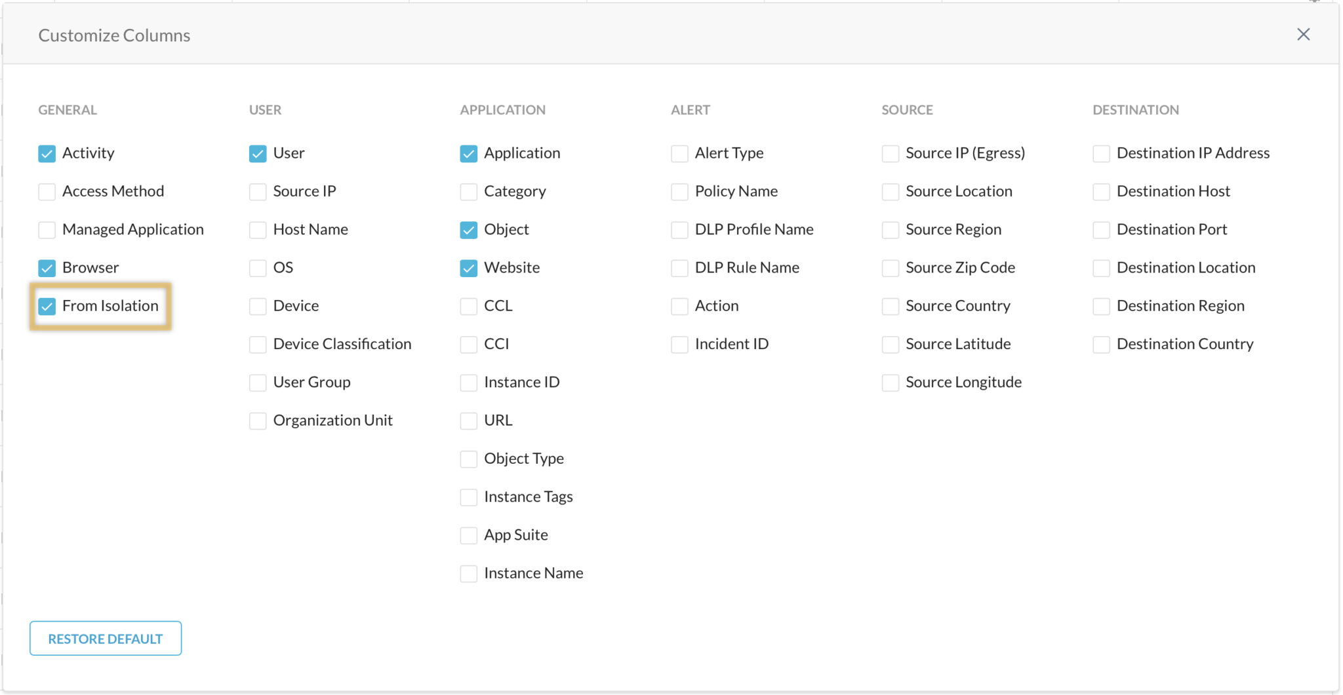Tick the Device Classification checkbox
Viewport: 1343px width, 695px height.
pyautogui.click(x=258, y=345)
